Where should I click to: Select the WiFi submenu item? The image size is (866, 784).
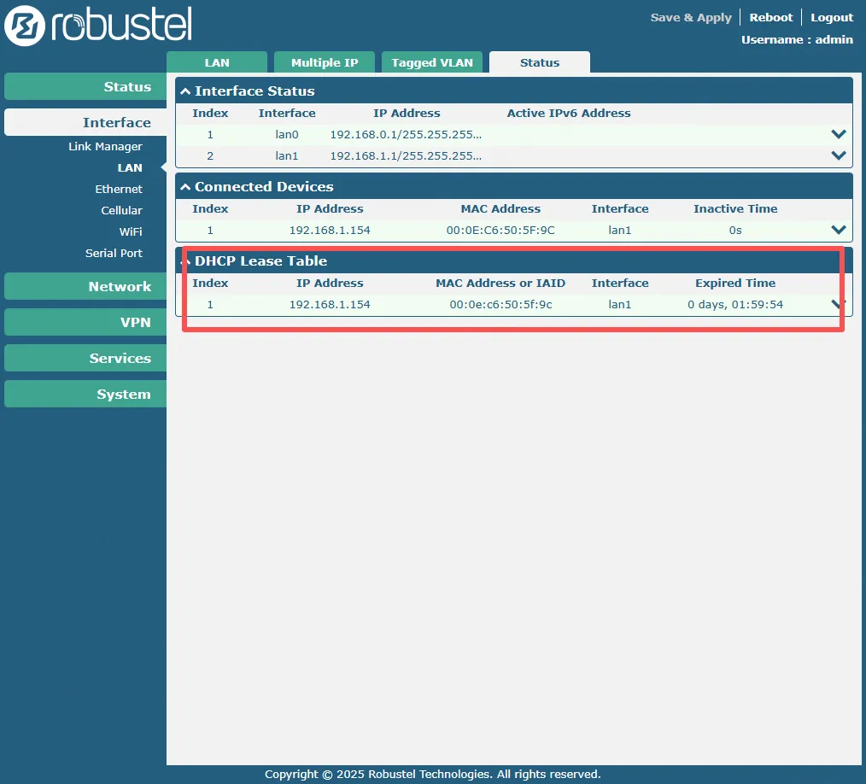(131, 232)
